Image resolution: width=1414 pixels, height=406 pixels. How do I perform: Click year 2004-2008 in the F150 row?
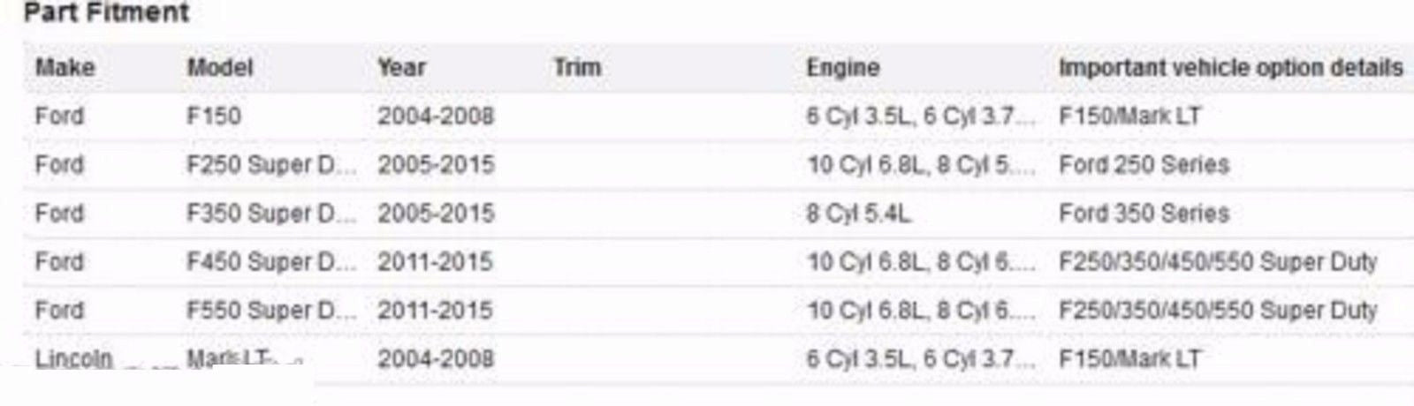[x=435, y=117]
